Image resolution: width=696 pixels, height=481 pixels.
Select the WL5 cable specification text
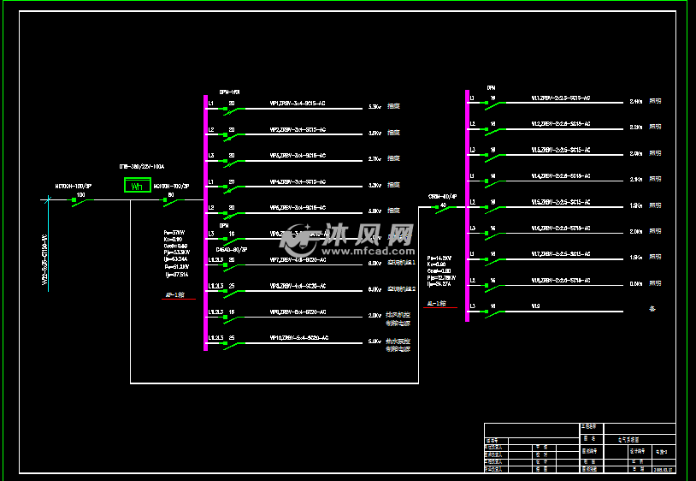point(561,202)
